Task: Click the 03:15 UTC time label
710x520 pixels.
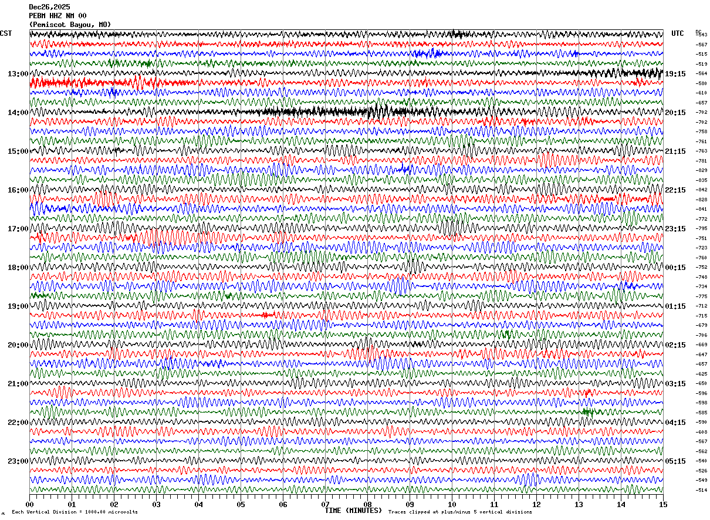Action: click(x=675, y=384)
